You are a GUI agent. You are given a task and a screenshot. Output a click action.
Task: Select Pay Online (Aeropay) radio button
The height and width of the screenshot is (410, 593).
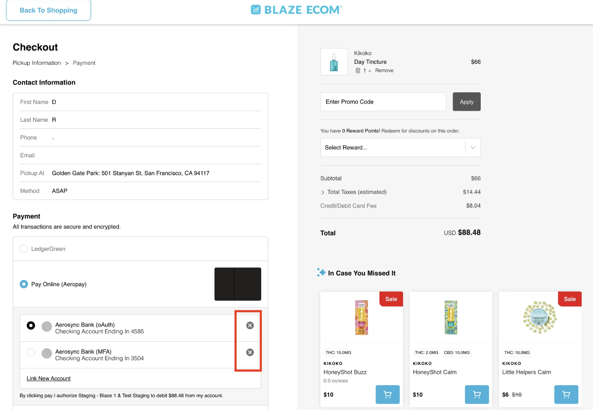(x=24, y=284)
